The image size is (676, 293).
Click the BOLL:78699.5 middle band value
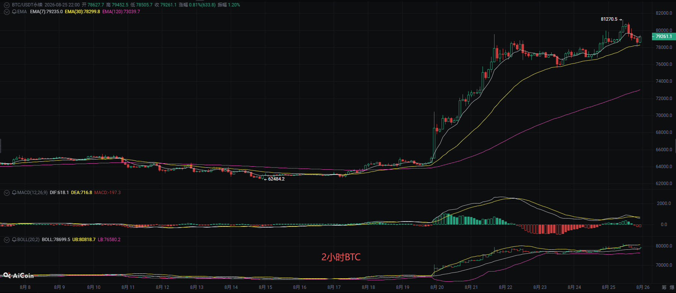[x=56, y=240]
